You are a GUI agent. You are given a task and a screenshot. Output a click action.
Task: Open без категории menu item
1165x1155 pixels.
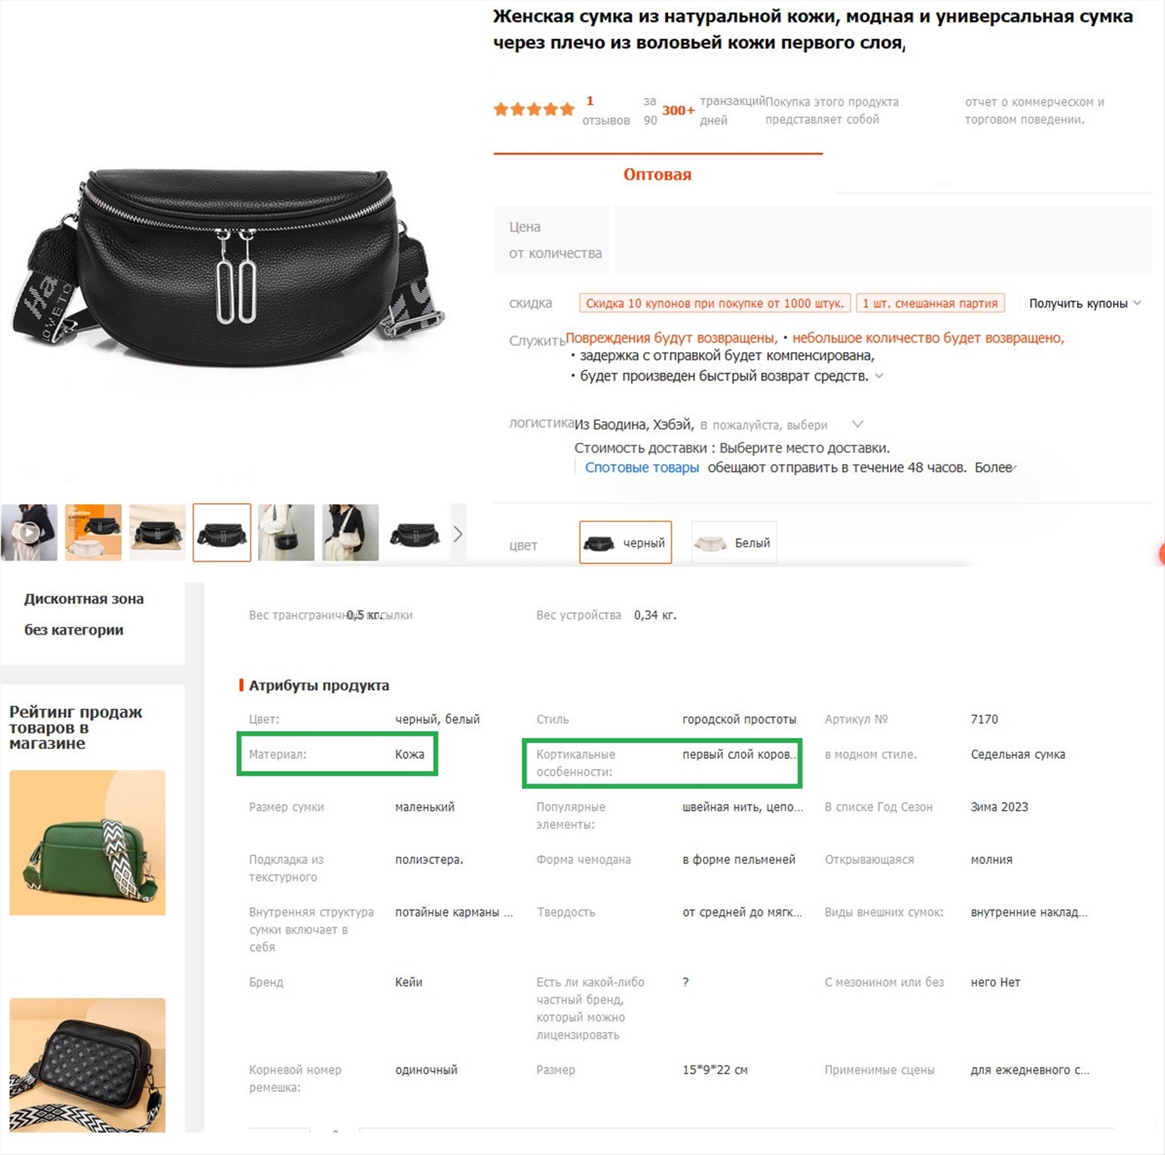74,630
